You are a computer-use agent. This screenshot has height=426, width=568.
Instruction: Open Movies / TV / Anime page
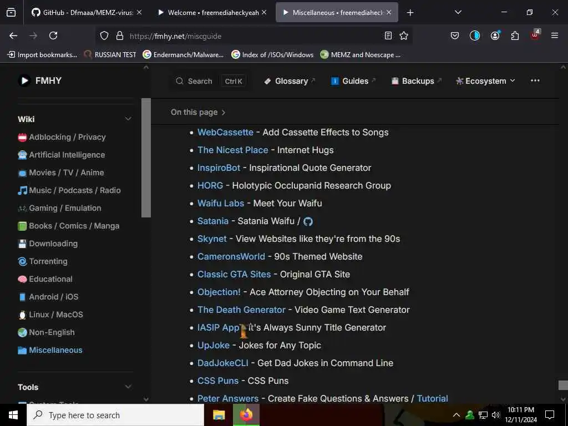(61, 173)
